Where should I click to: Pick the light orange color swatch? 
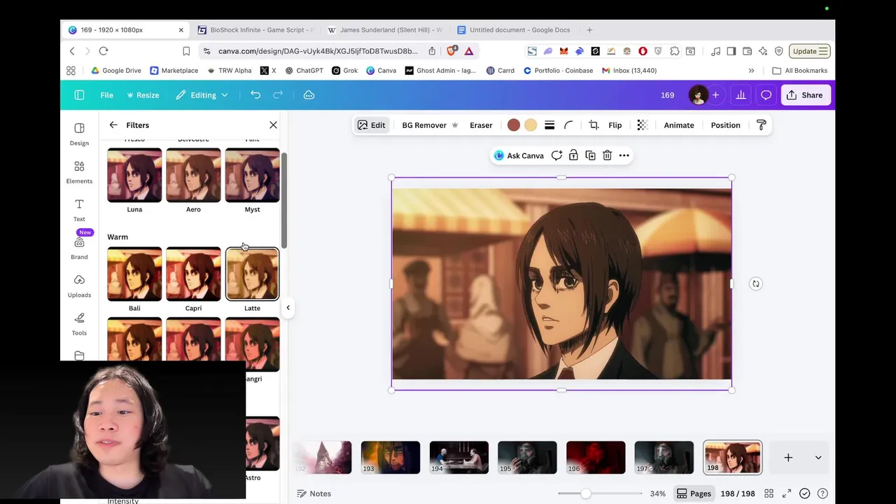531,125
